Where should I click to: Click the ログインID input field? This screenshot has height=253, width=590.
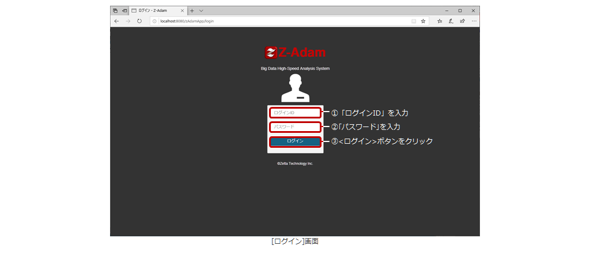coord(296,113)
